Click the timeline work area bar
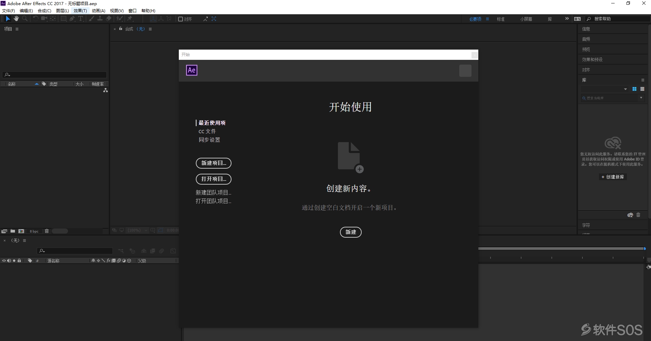The image size is (651, 341). click(x=561, y=249)
